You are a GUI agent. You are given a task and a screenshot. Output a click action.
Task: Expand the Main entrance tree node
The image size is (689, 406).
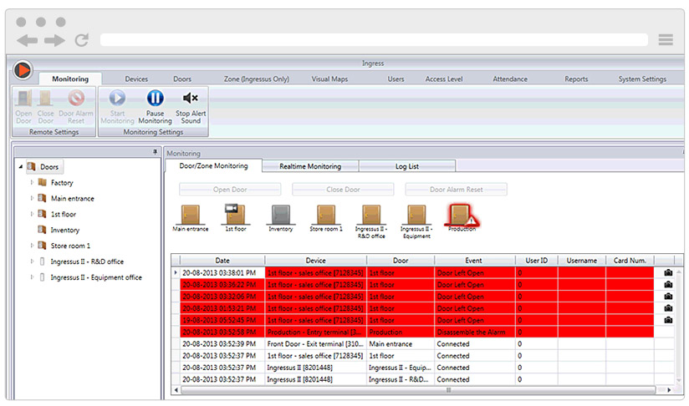pos(32,198)
